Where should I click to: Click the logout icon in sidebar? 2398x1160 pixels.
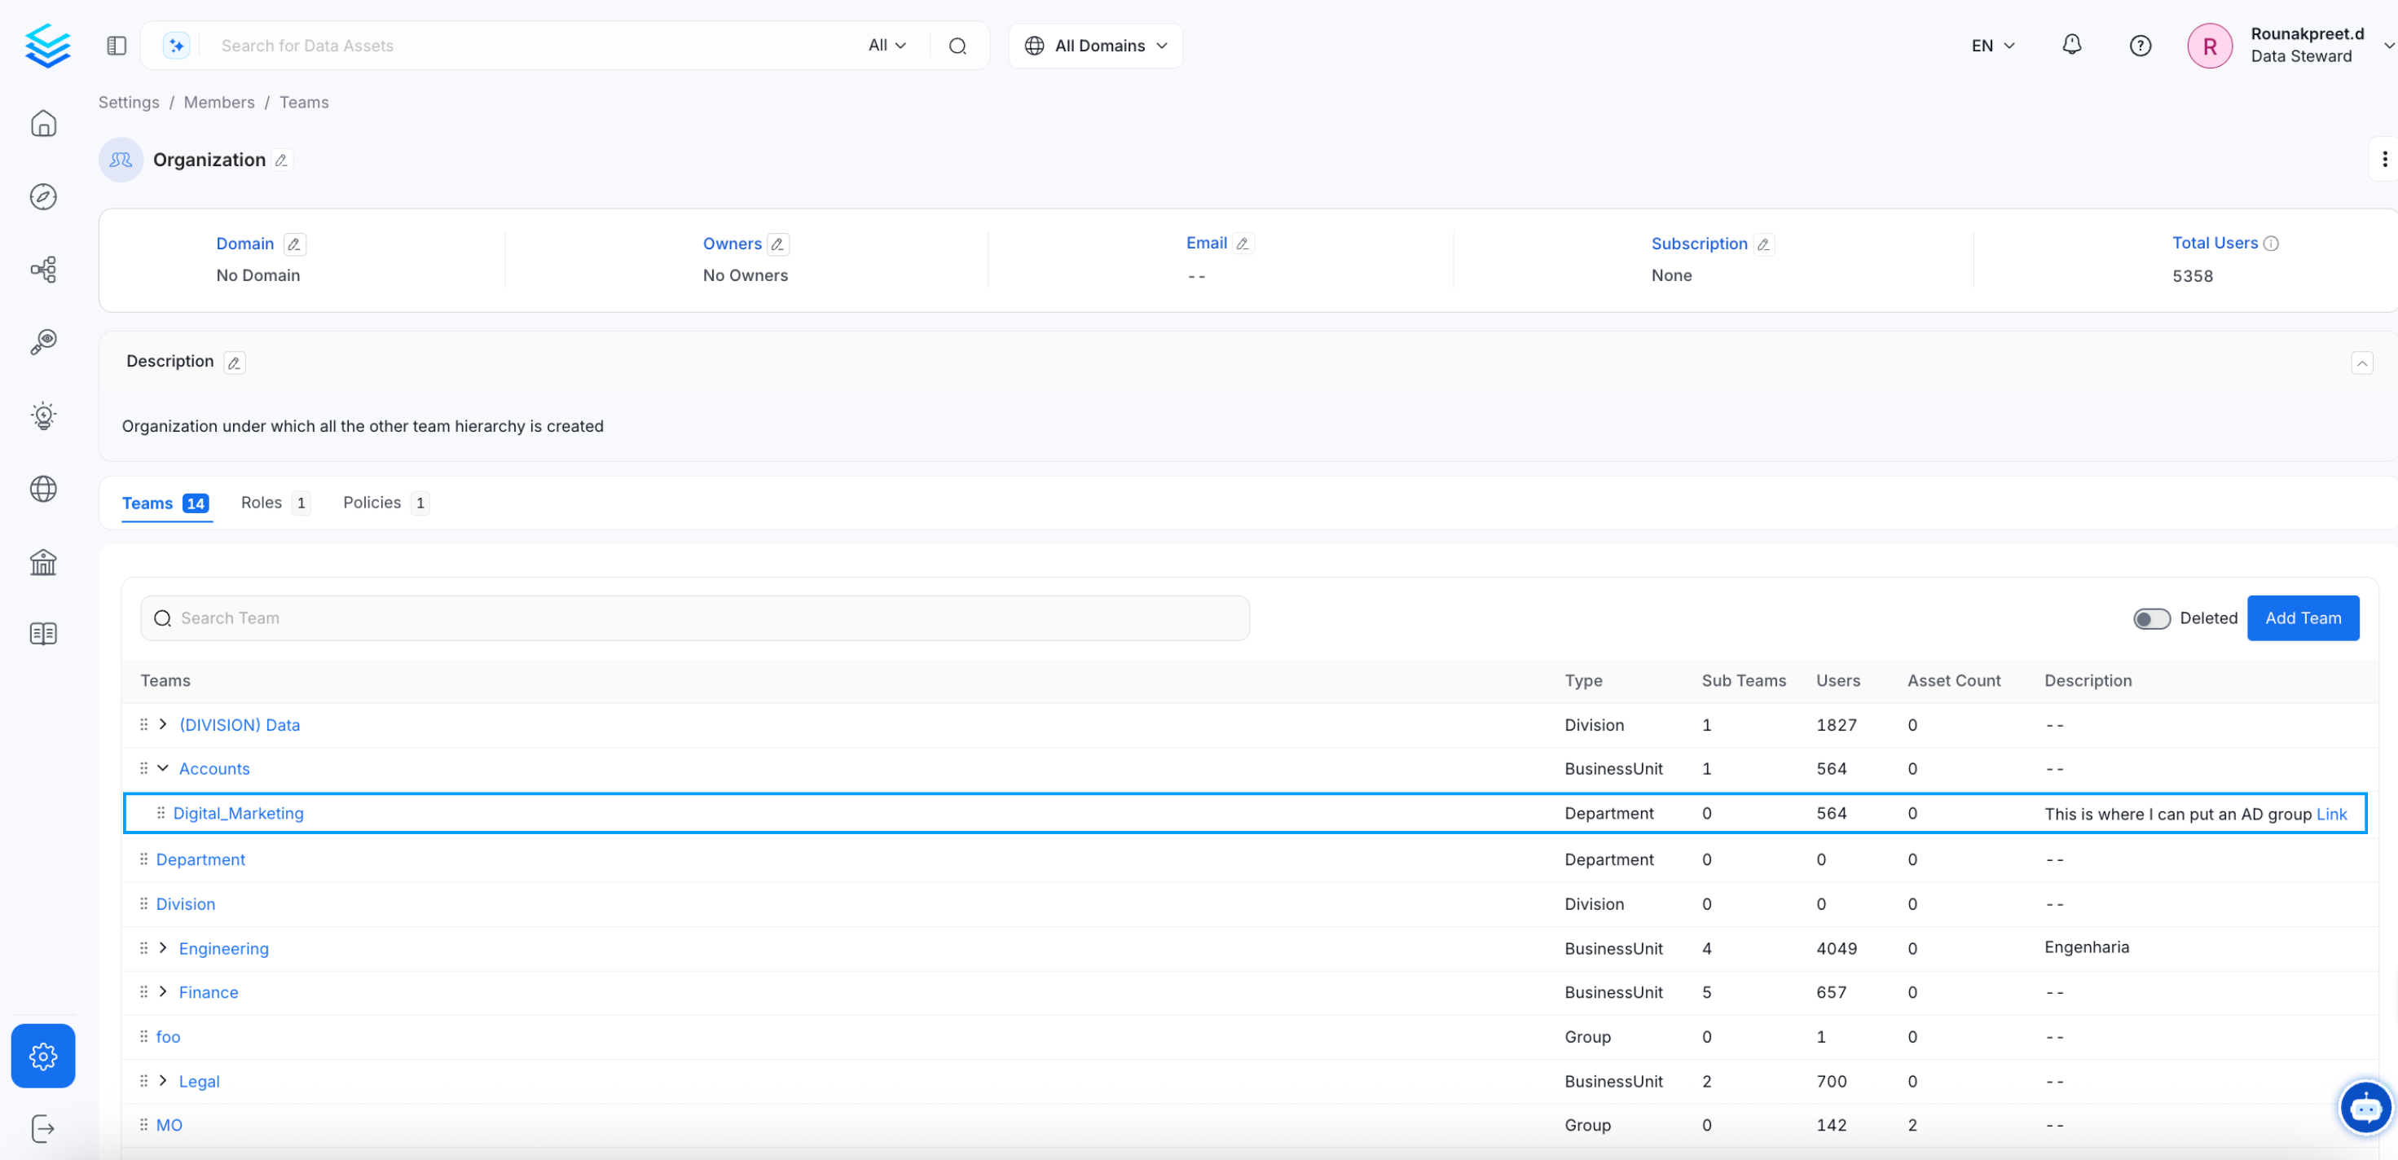coord(43,1128)
